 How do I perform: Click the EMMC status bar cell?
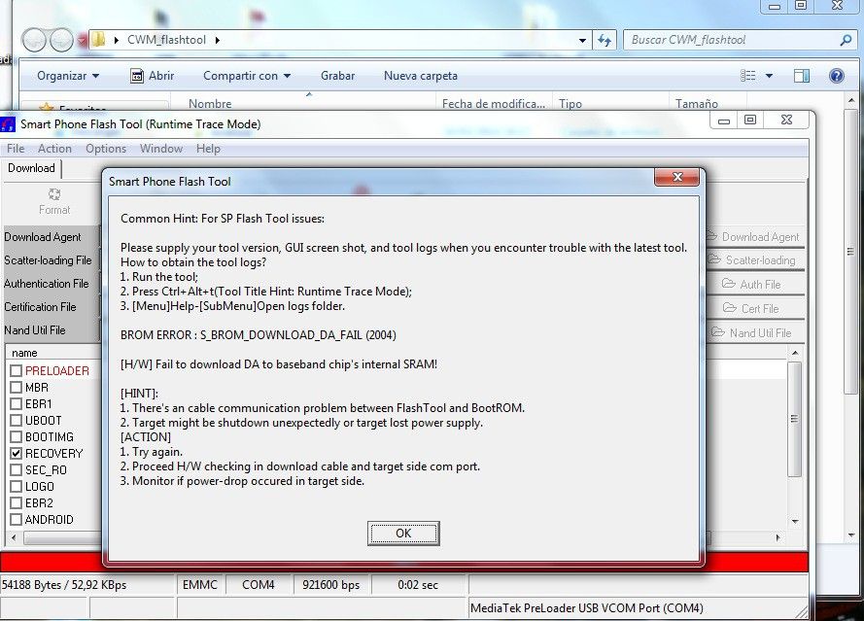(x=200, y=585)
